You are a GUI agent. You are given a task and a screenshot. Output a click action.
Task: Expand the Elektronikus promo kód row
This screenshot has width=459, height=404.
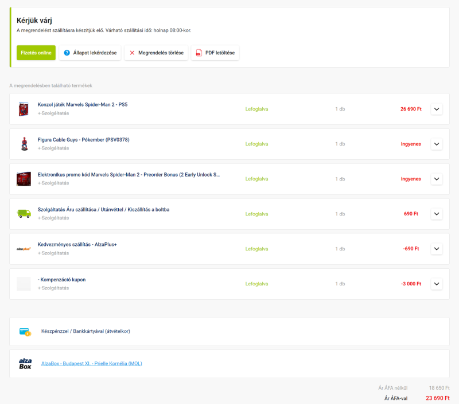(437, 179)
